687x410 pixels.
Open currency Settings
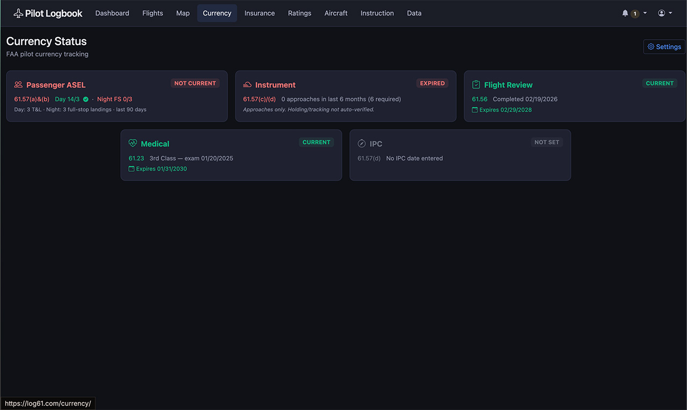[x=664, y=47]
